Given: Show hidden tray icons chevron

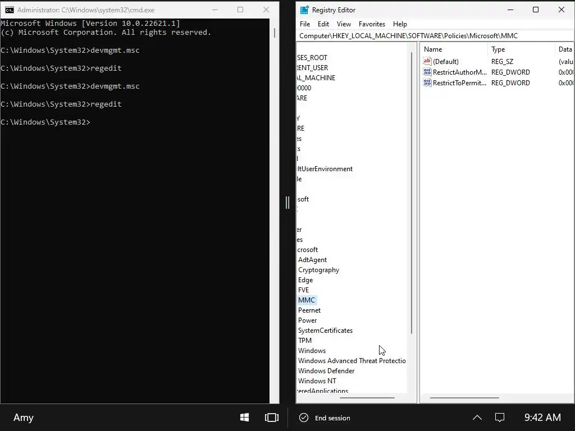Looking at the screenshot, I should point(477,418).
